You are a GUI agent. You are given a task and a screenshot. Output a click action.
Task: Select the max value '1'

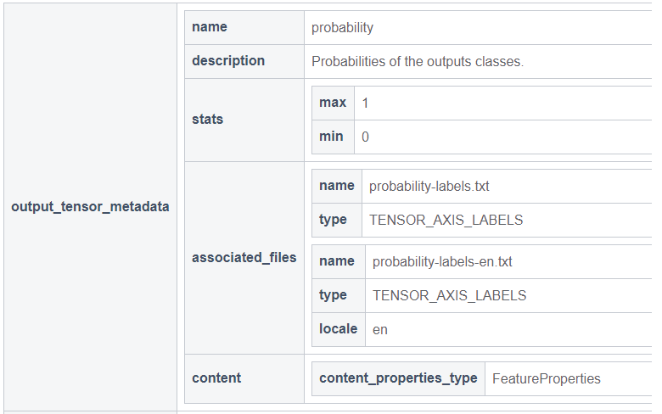click(x=366, y=103)
